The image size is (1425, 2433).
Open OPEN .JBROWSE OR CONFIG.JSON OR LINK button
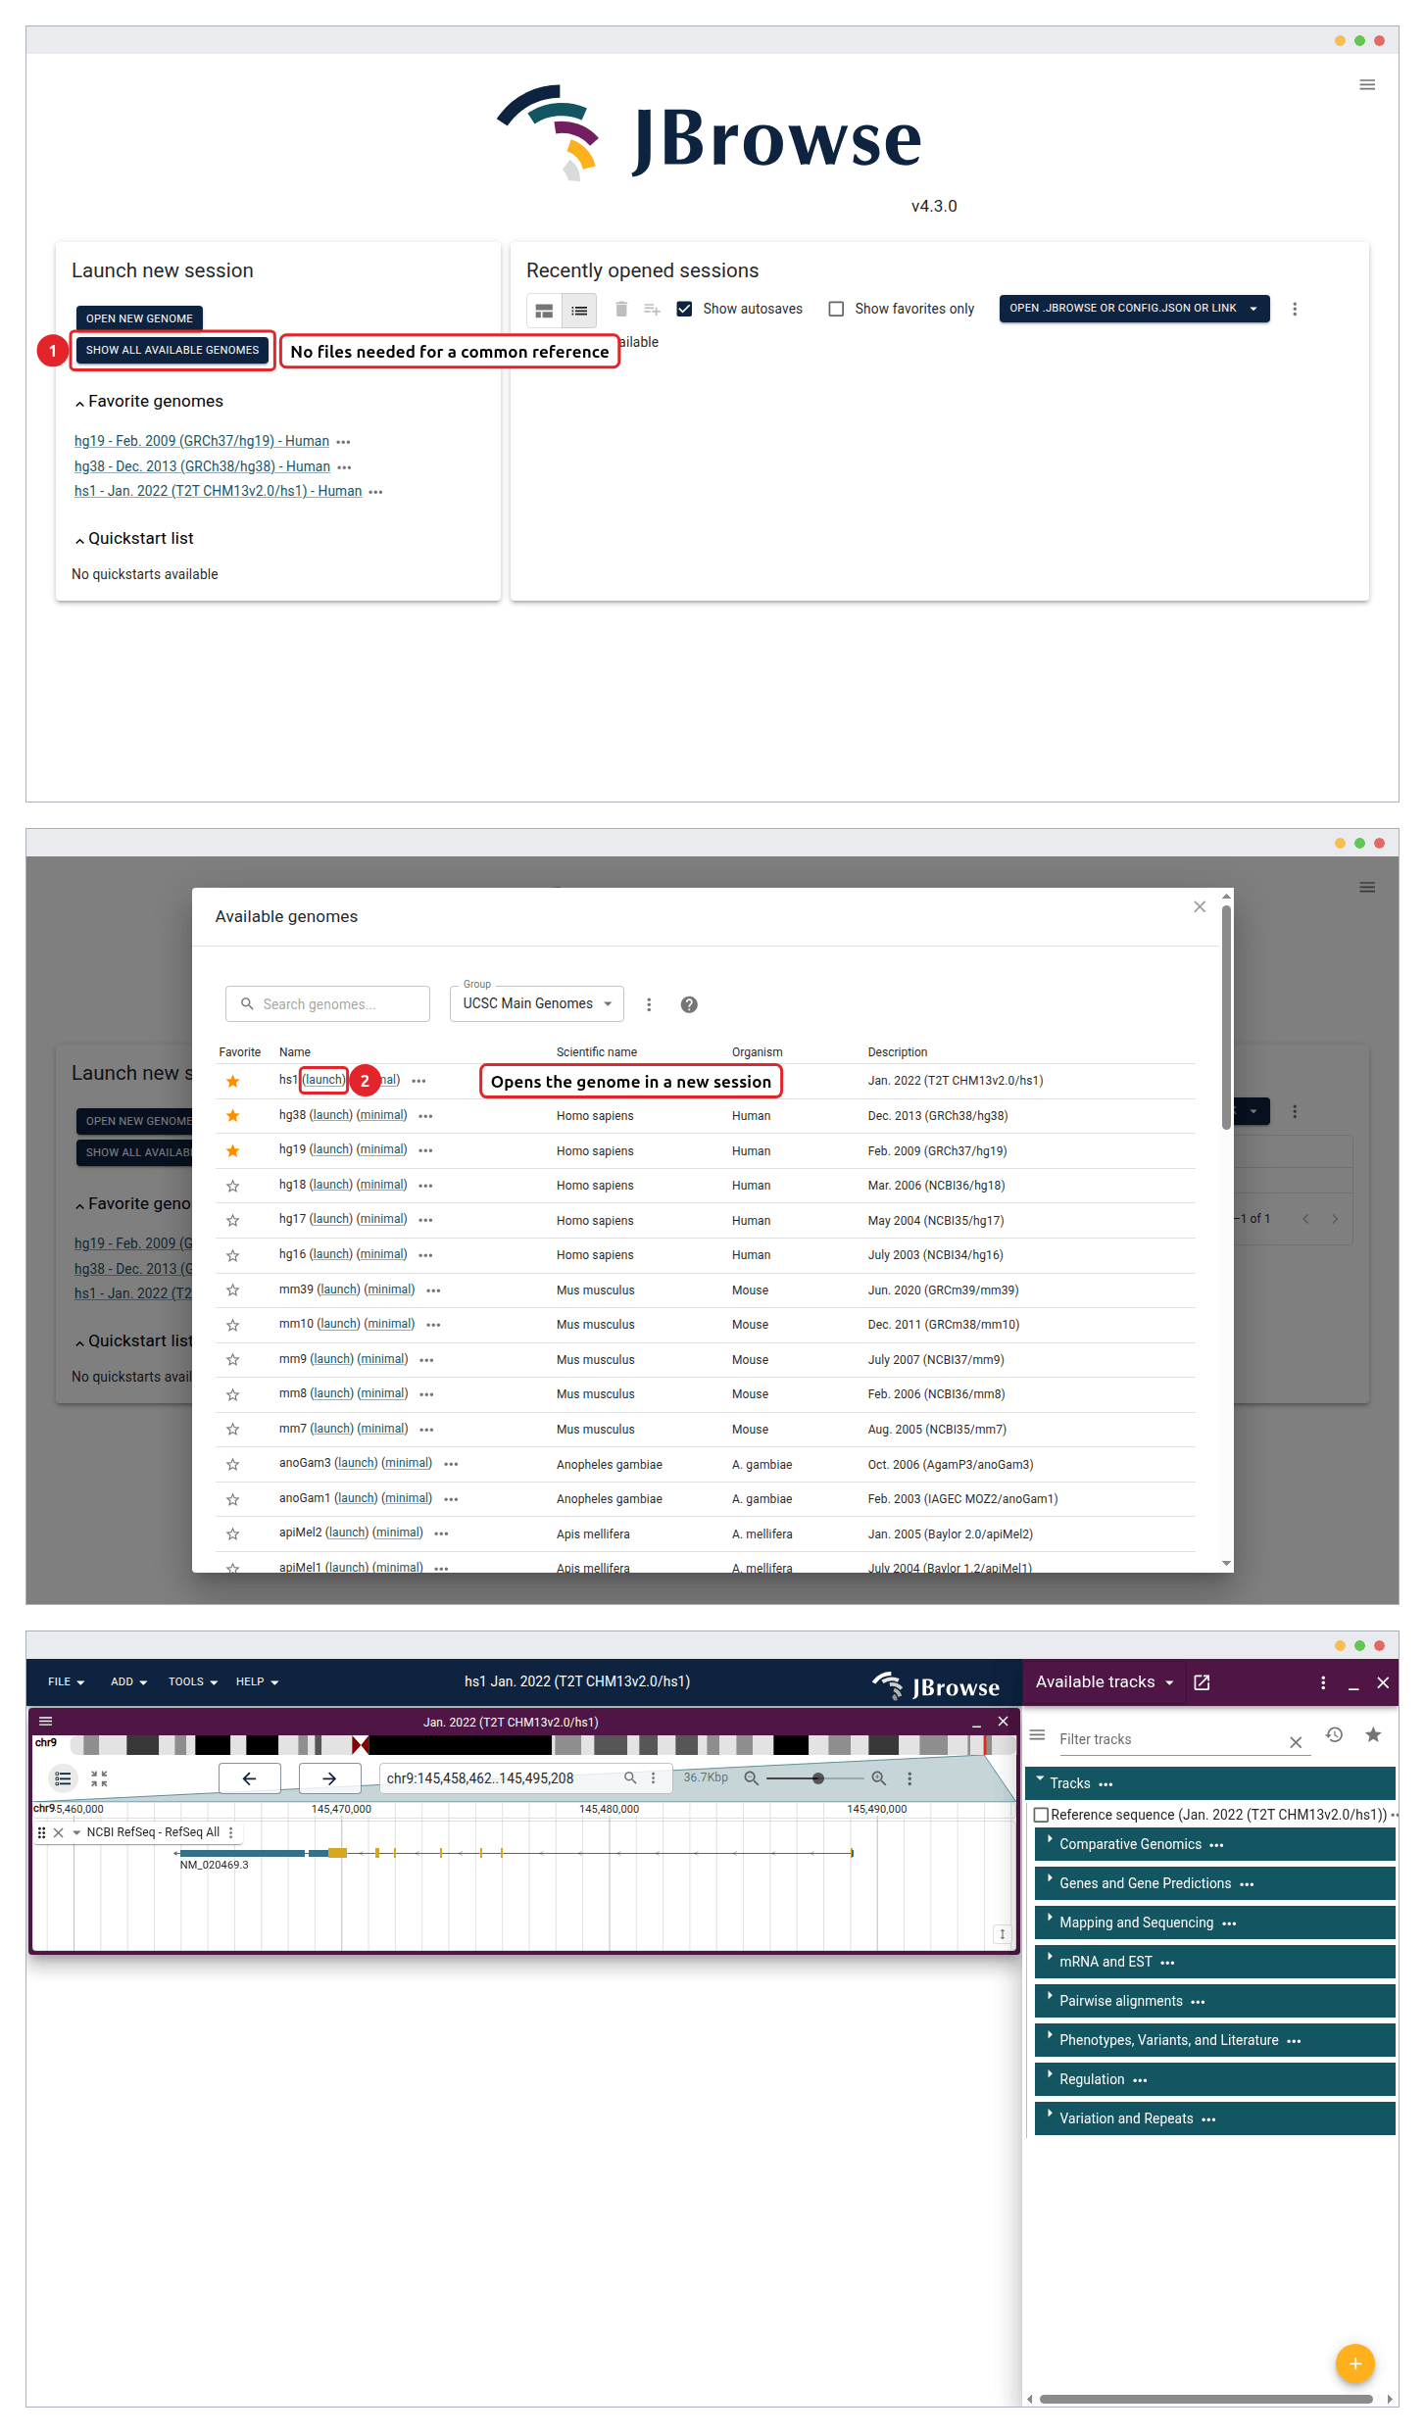coord(1134,309)
